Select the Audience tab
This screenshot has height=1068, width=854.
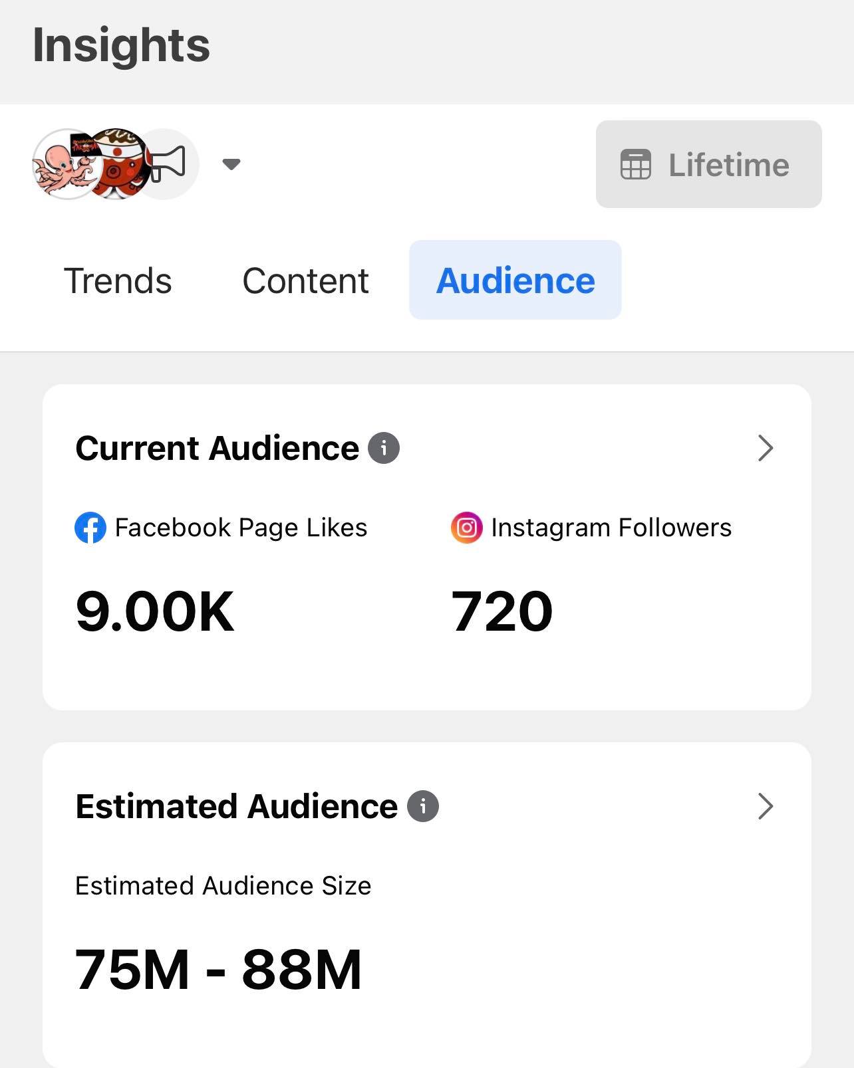[x=515, y=280]
